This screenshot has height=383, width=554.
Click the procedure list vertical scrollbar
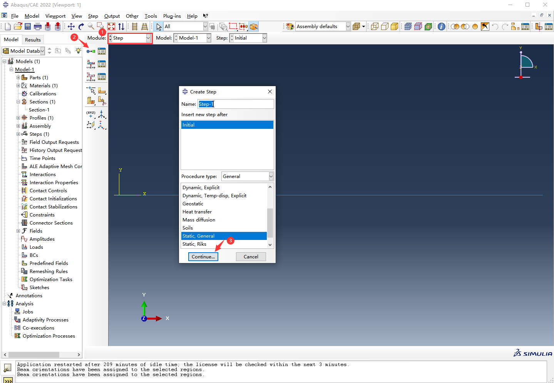pyautogui.click(x=270, y=223)
